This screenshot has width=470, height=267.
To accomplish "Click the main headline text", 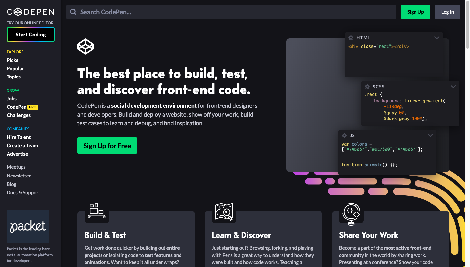I will click(x=164, y=81).
